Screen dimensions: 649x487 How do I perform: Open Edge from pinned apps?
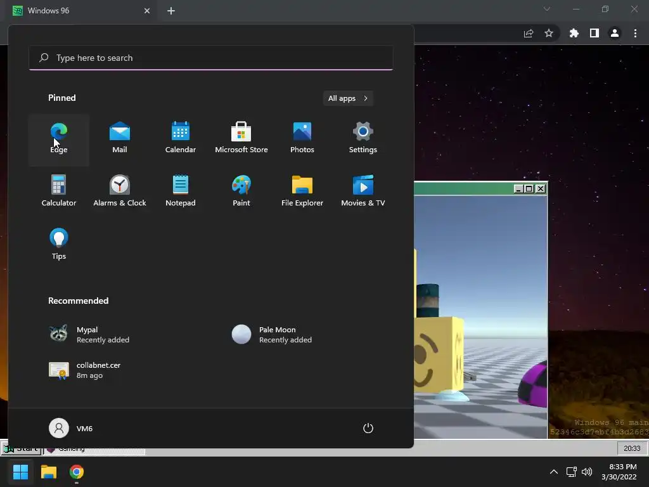(x=59, y=140)
